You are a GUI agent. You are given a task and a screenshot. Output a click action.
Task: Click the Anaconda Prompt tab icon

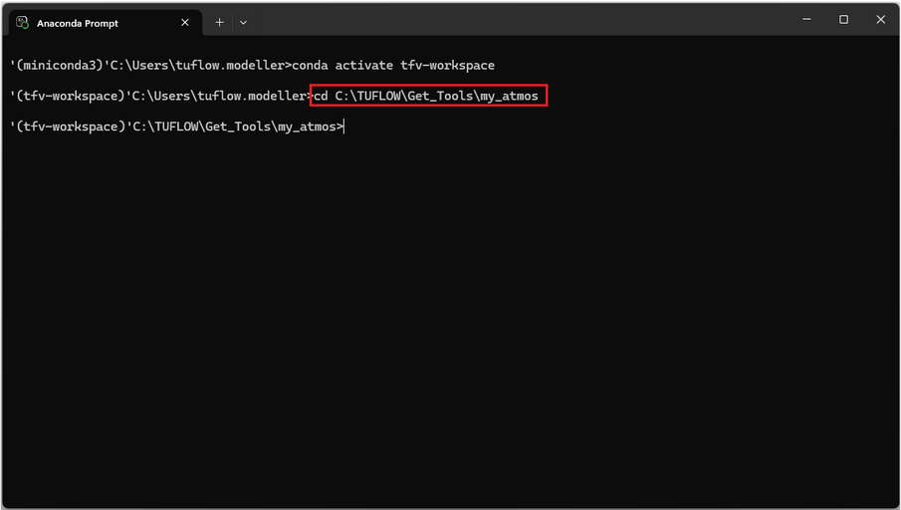22,22
